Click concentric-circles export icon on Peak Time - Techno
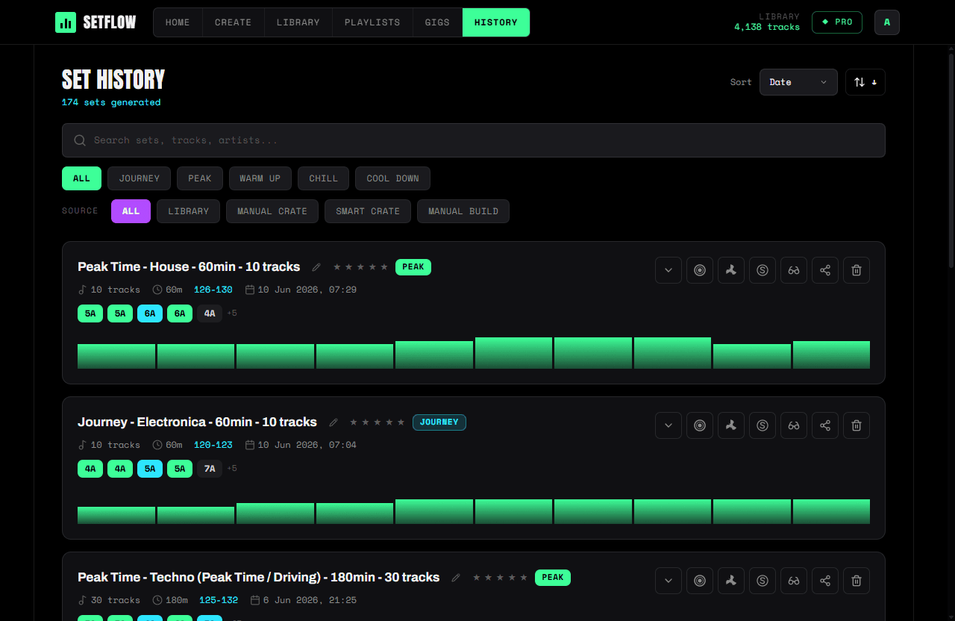The height and width of the screenshot is (621, 955). (x=700, y=581)
